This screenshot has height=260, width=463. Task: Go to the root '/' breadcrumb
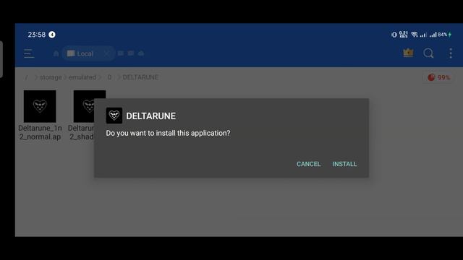tap(26, 77)
